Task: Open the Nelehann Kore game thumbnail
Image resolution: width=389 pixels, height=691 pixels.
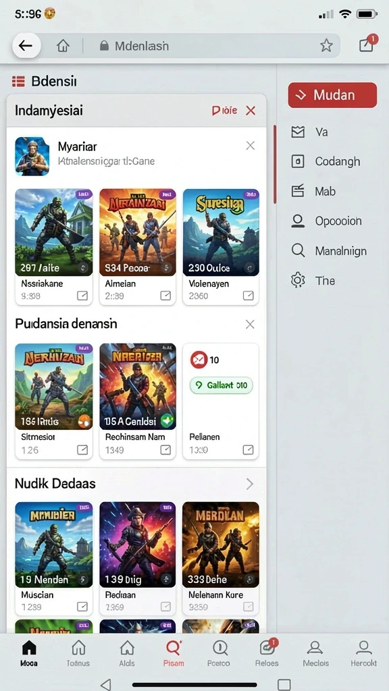Action: click(x=221, y=545)
